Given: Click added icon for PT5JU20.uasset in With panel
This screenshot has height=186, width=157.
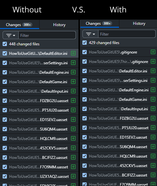Looking at the screenshot, I should click(x=153, y=128).
